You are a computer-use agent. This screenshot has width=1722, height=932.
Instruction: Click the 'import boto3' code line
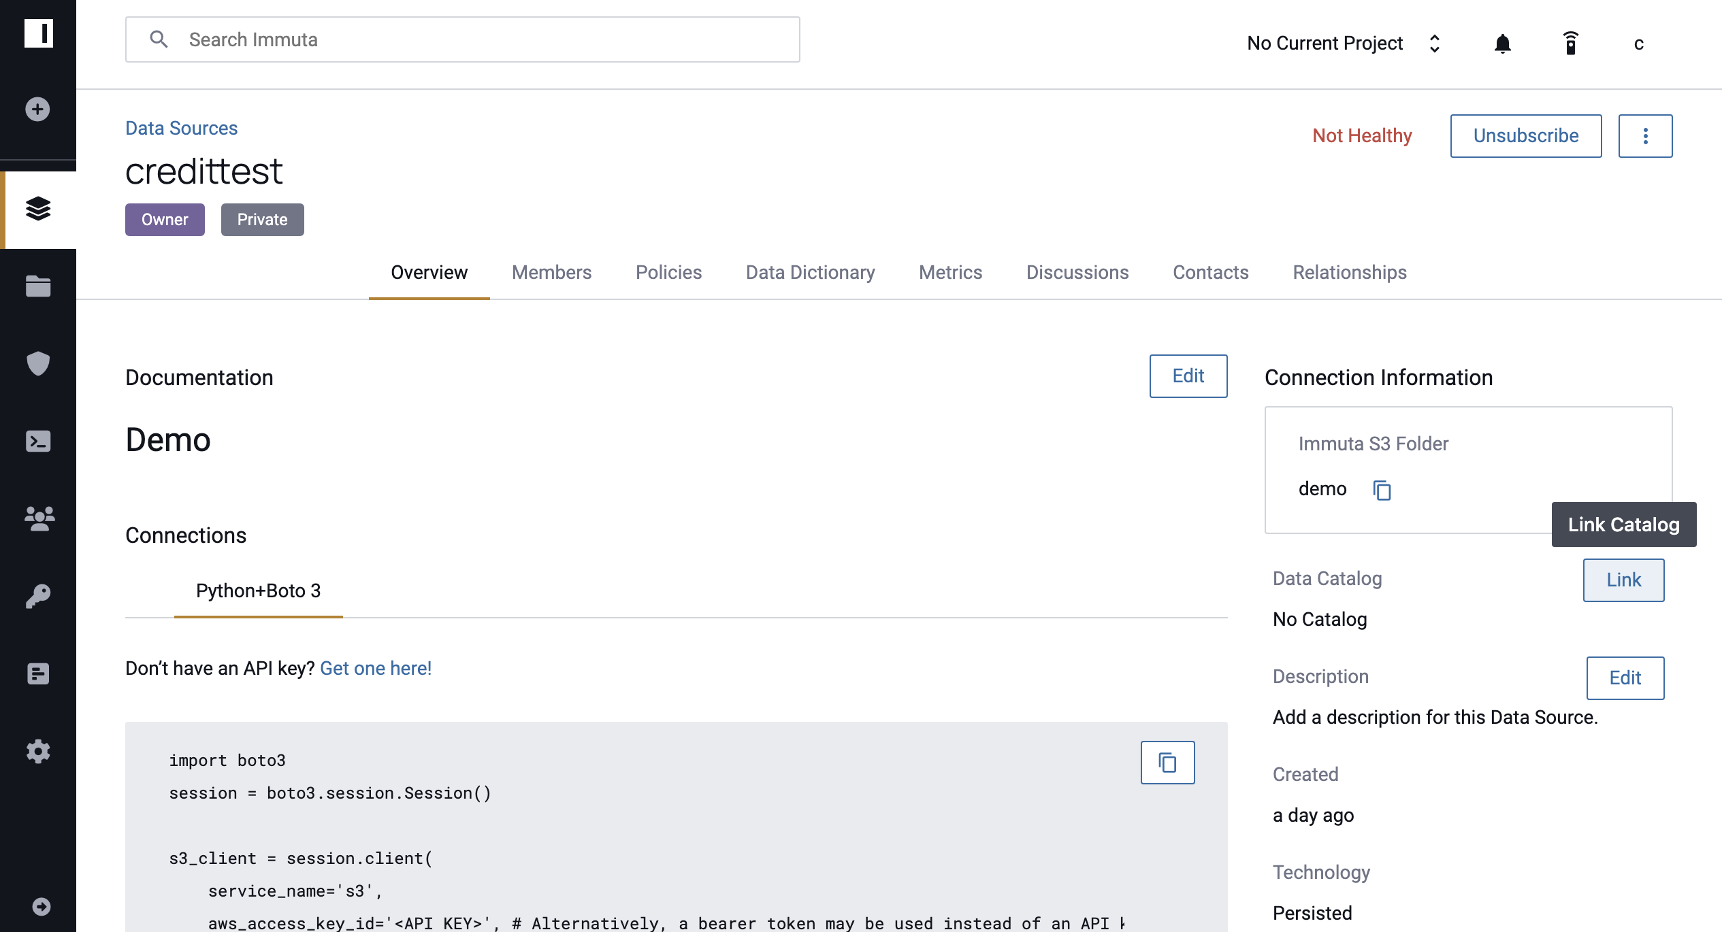(227, 761)
